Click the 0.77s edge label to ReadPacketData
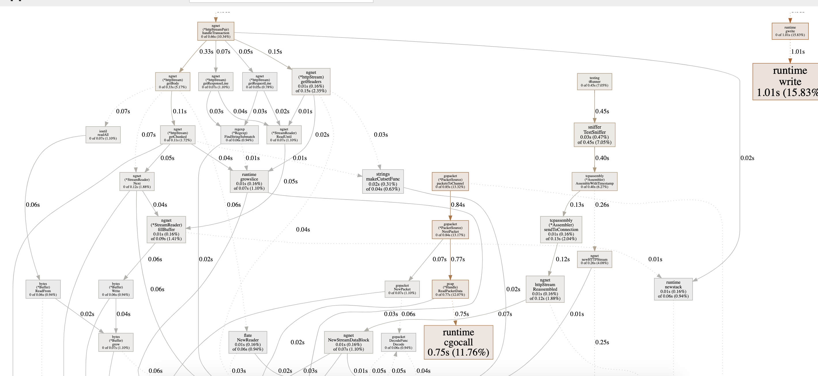 (x=458, y=259)
